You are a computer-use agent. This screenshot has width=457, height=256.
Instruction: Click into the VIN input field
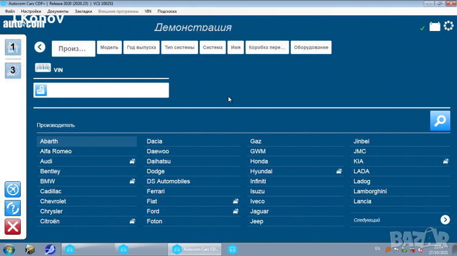[x=108, y=90]
